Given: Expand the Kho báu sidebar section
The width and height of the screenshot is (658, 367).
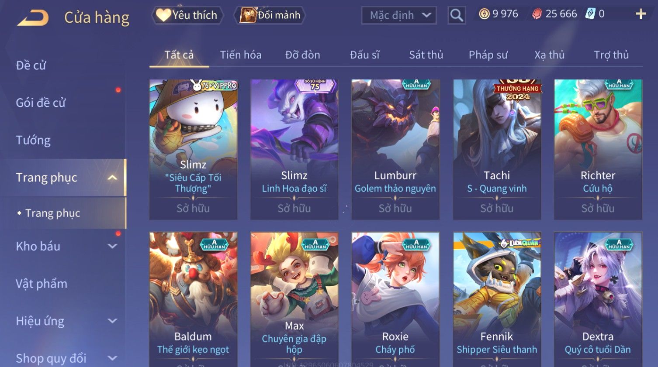Looking at the screenshot, I should point(112,246).
